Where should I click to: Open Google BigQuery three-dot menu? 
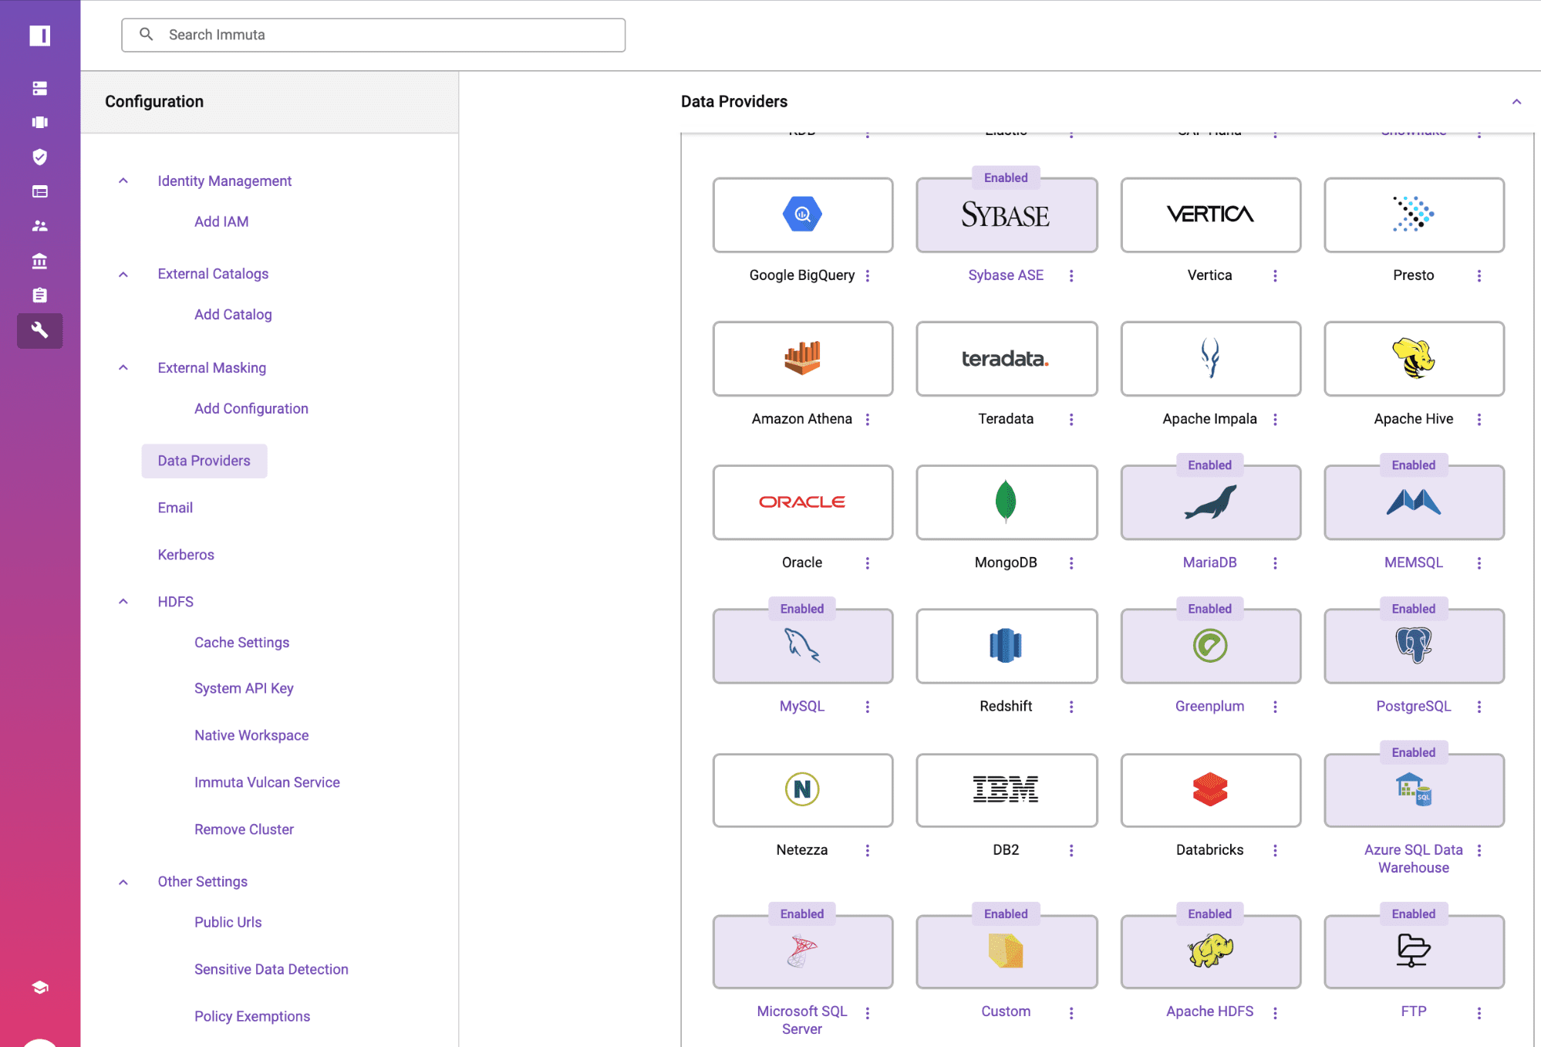tap(868, 275)
